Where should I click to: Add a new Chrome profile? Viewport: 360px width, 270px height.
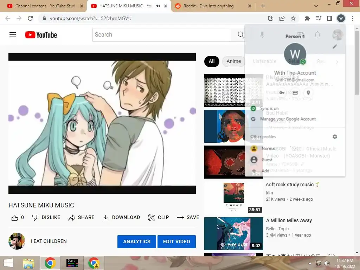[295, 171]
